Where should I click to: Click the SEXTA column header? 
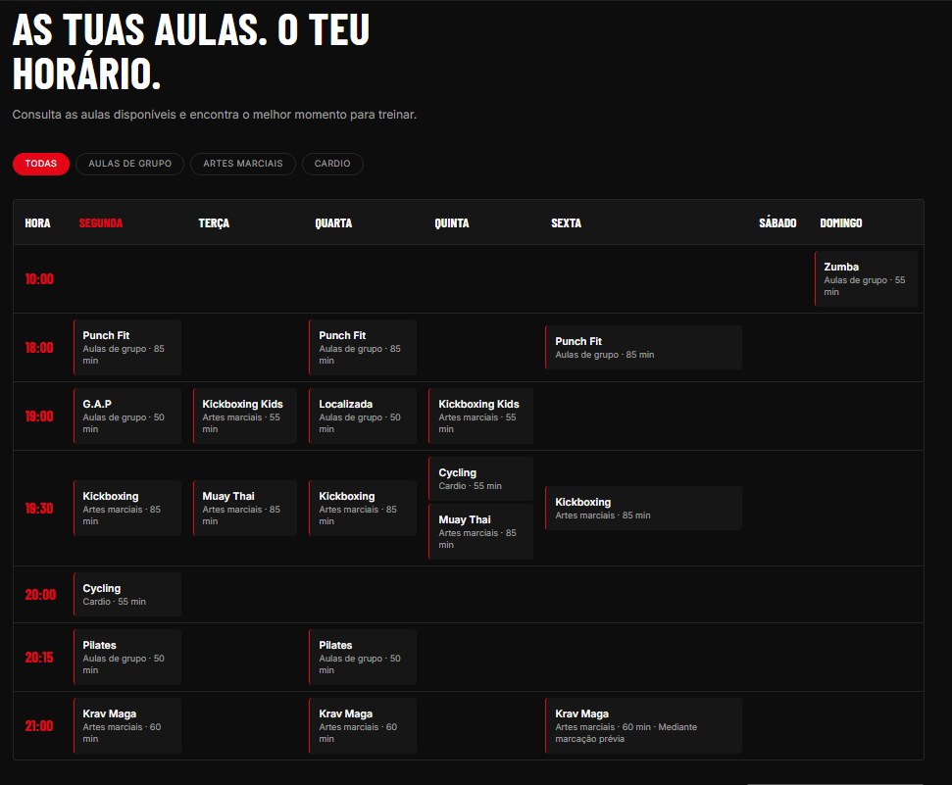[566, 222]
